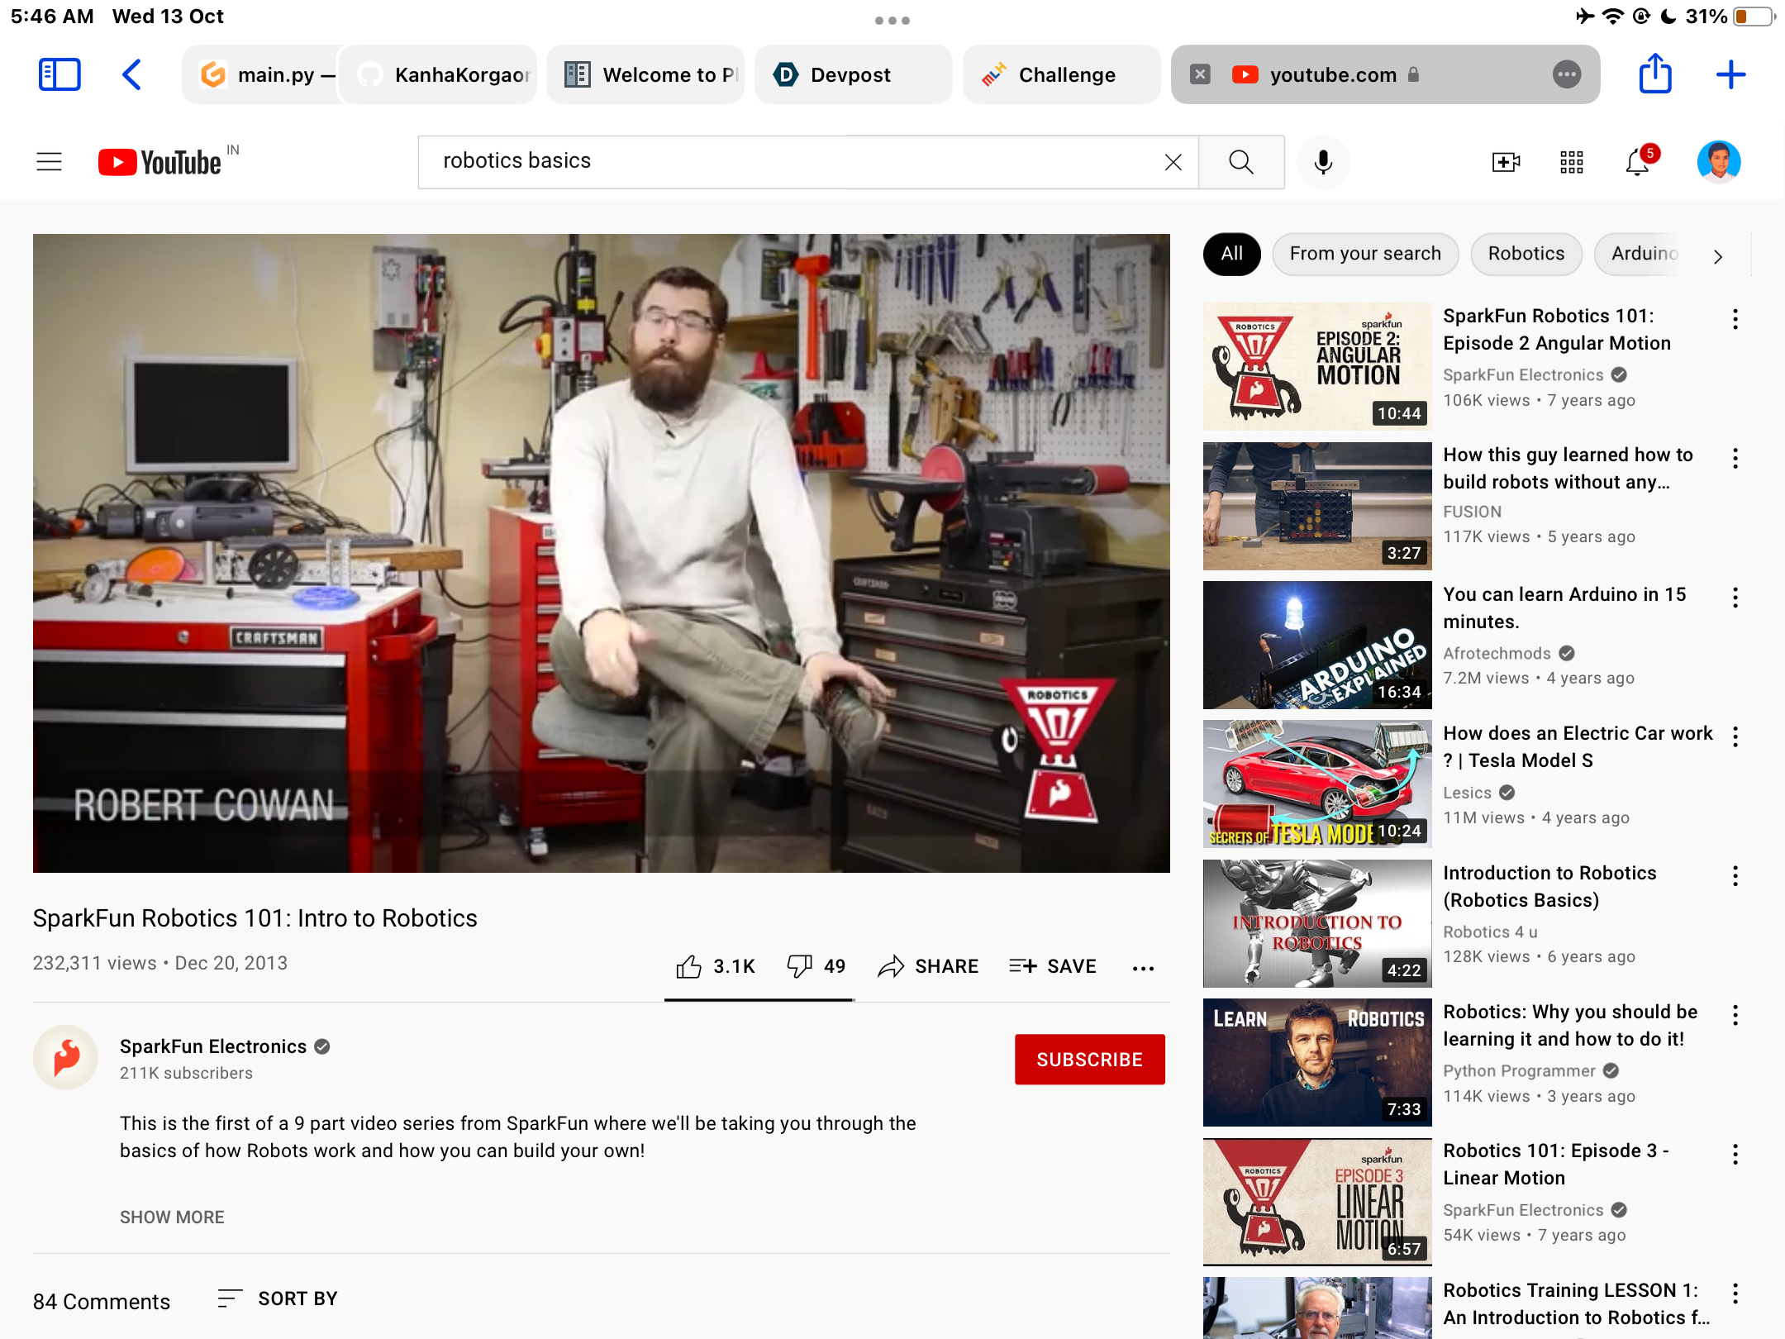Click the thumbs-down dislike icon
Screen dimensions: 1785x1339
click(x=798, y=966)
